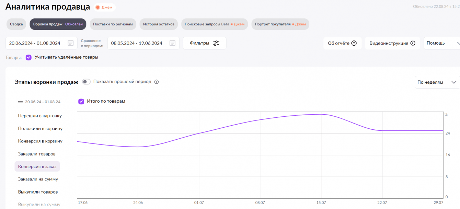Viewport: 460px width, 209px height.
Task: Select Перешли в карточку funnel stage
Action: pos(40,116)
